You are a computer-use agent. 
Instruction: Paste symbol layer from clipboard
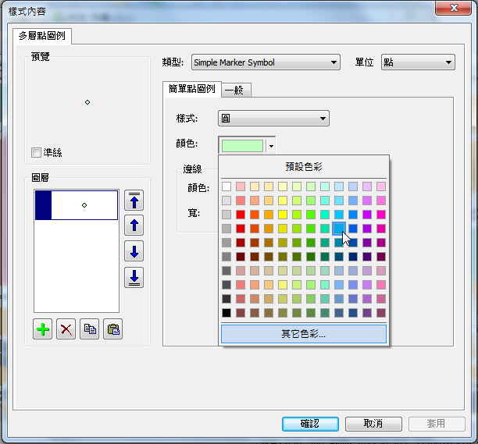click(x=113, y=329)
